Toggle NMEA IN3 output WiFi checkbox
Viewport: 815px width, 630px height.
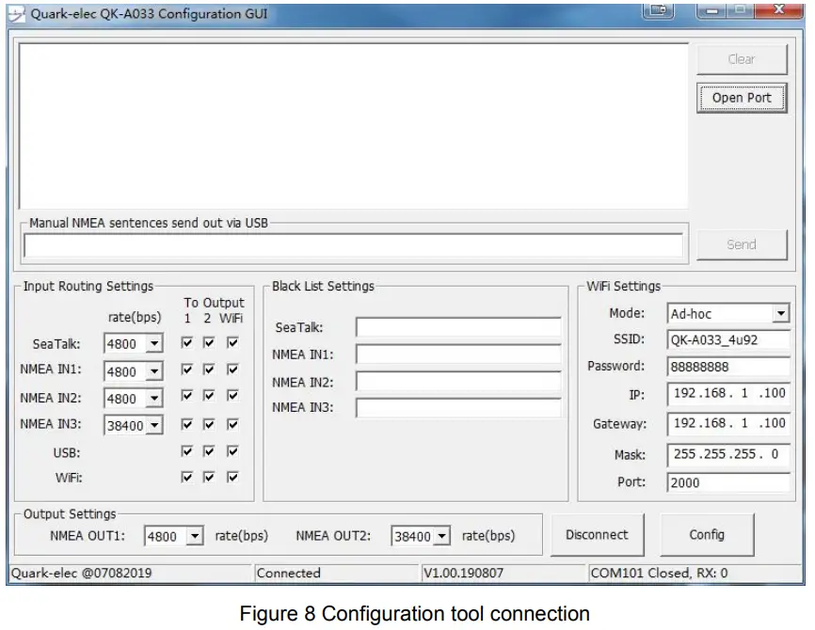232,424
